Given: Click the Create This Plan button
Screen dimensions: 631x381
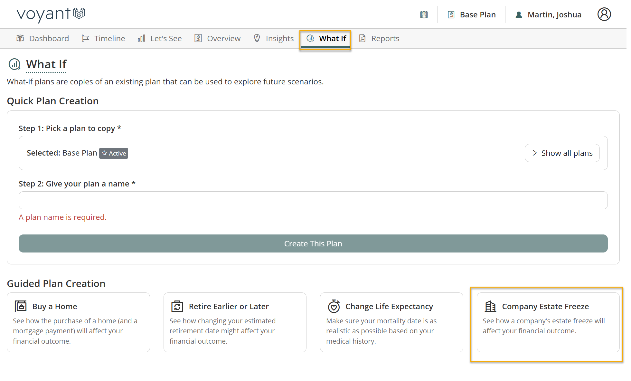Looking at the screenshot, I should point(313,243).
